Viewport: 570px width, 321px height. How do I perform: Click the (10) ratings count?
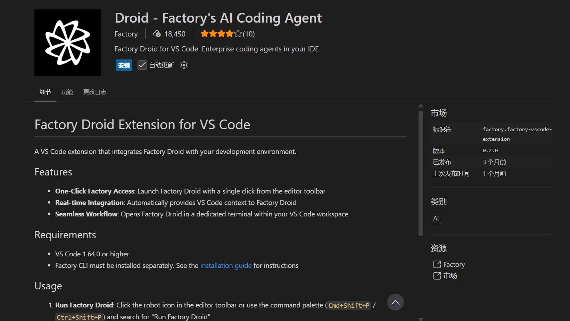click(249, 34)
